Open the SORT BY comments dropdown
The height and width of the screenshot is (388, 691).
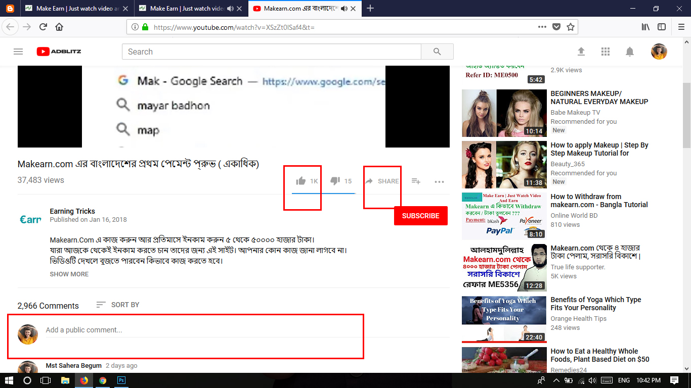click(x=117, y=305)
